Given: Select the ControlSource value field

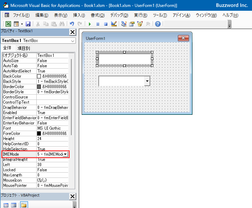Looking at the screenshot, I should [x=53, y=97].
